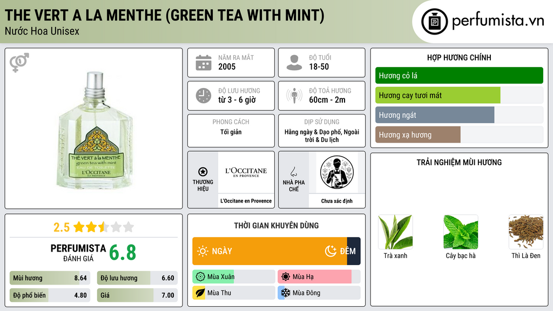Click the Perfumista overall score 6.8
Screen dimensions: 553x311
pos(123,253)
